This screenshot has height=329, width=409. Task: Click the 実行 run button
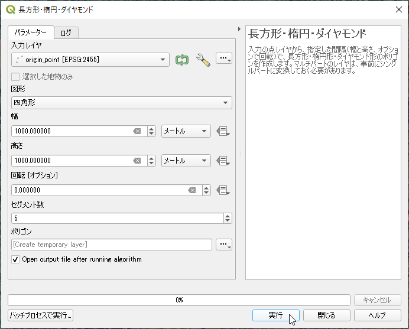275,315
